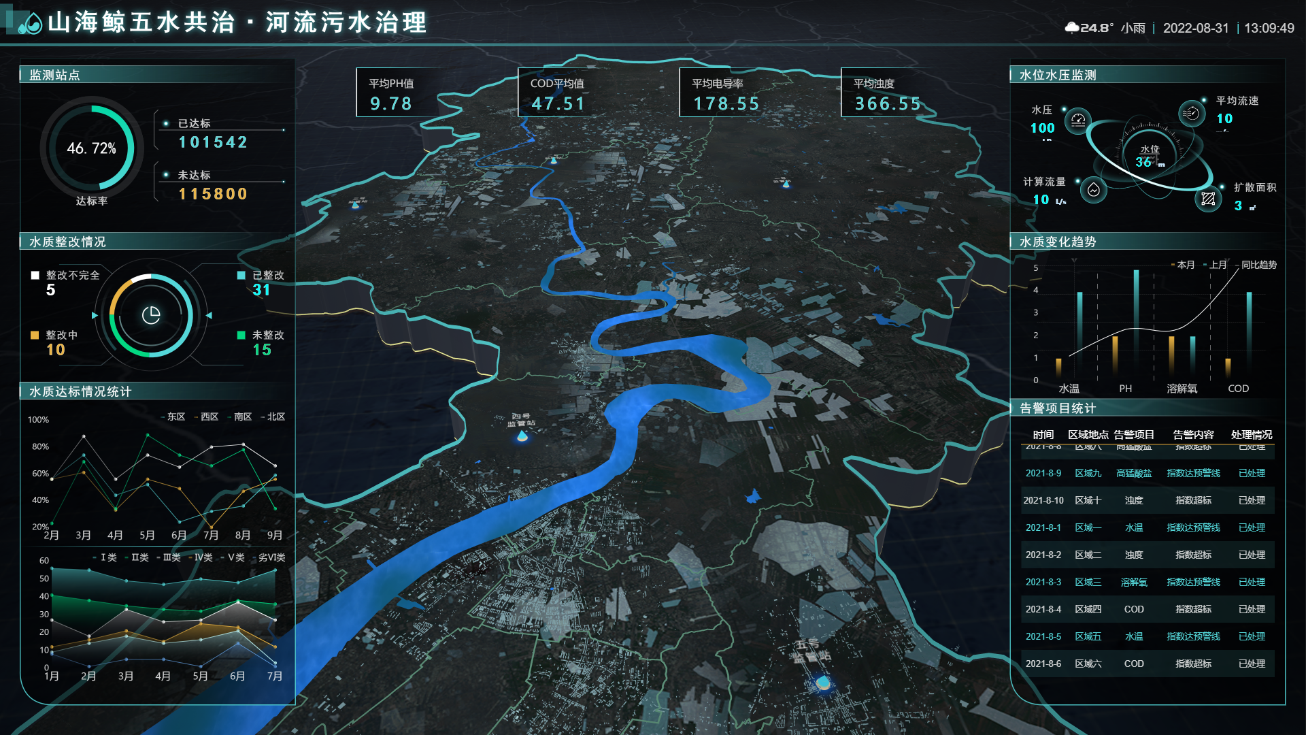
Task: Select the 2021-8-1 区域一 alarm row
Action: coord(1146,527)
